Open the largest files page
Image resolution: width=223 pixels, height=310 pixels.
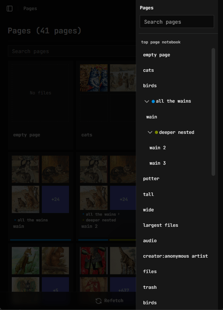click(x=160, y=225)
